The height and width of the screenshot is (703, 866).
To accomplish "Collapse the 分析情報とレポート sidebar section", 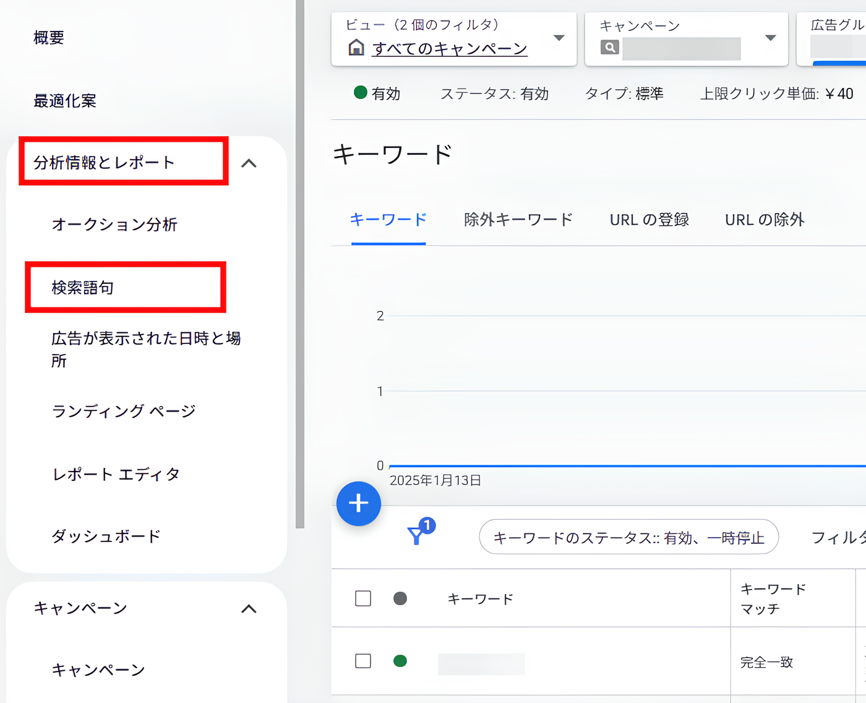I will pos(250,163).
